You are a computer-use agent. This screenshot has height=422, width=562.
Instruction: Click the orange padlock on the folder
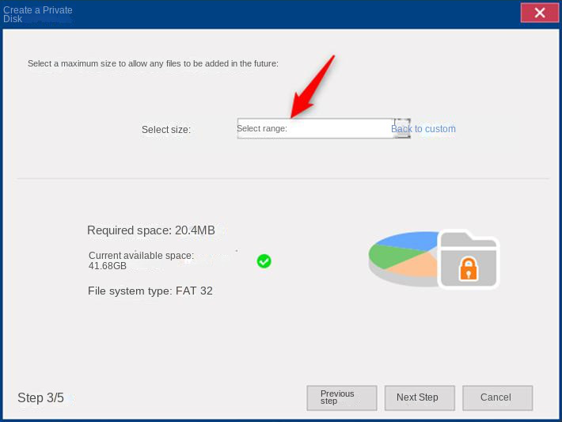pyautogui.click(x=469, y=269)
